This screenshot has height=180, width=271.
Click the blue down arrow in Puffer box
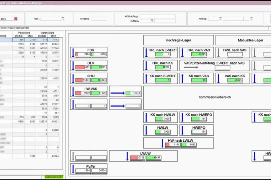(x=73, y=169)
